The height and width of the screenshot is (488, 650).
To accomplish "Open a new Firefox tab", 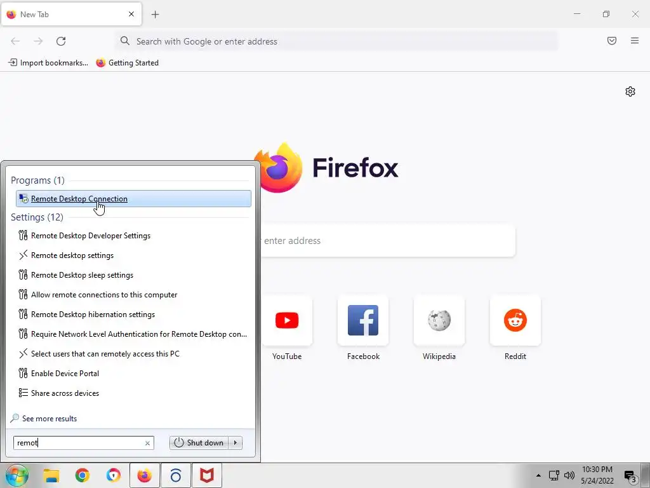I will pos(155,15).
